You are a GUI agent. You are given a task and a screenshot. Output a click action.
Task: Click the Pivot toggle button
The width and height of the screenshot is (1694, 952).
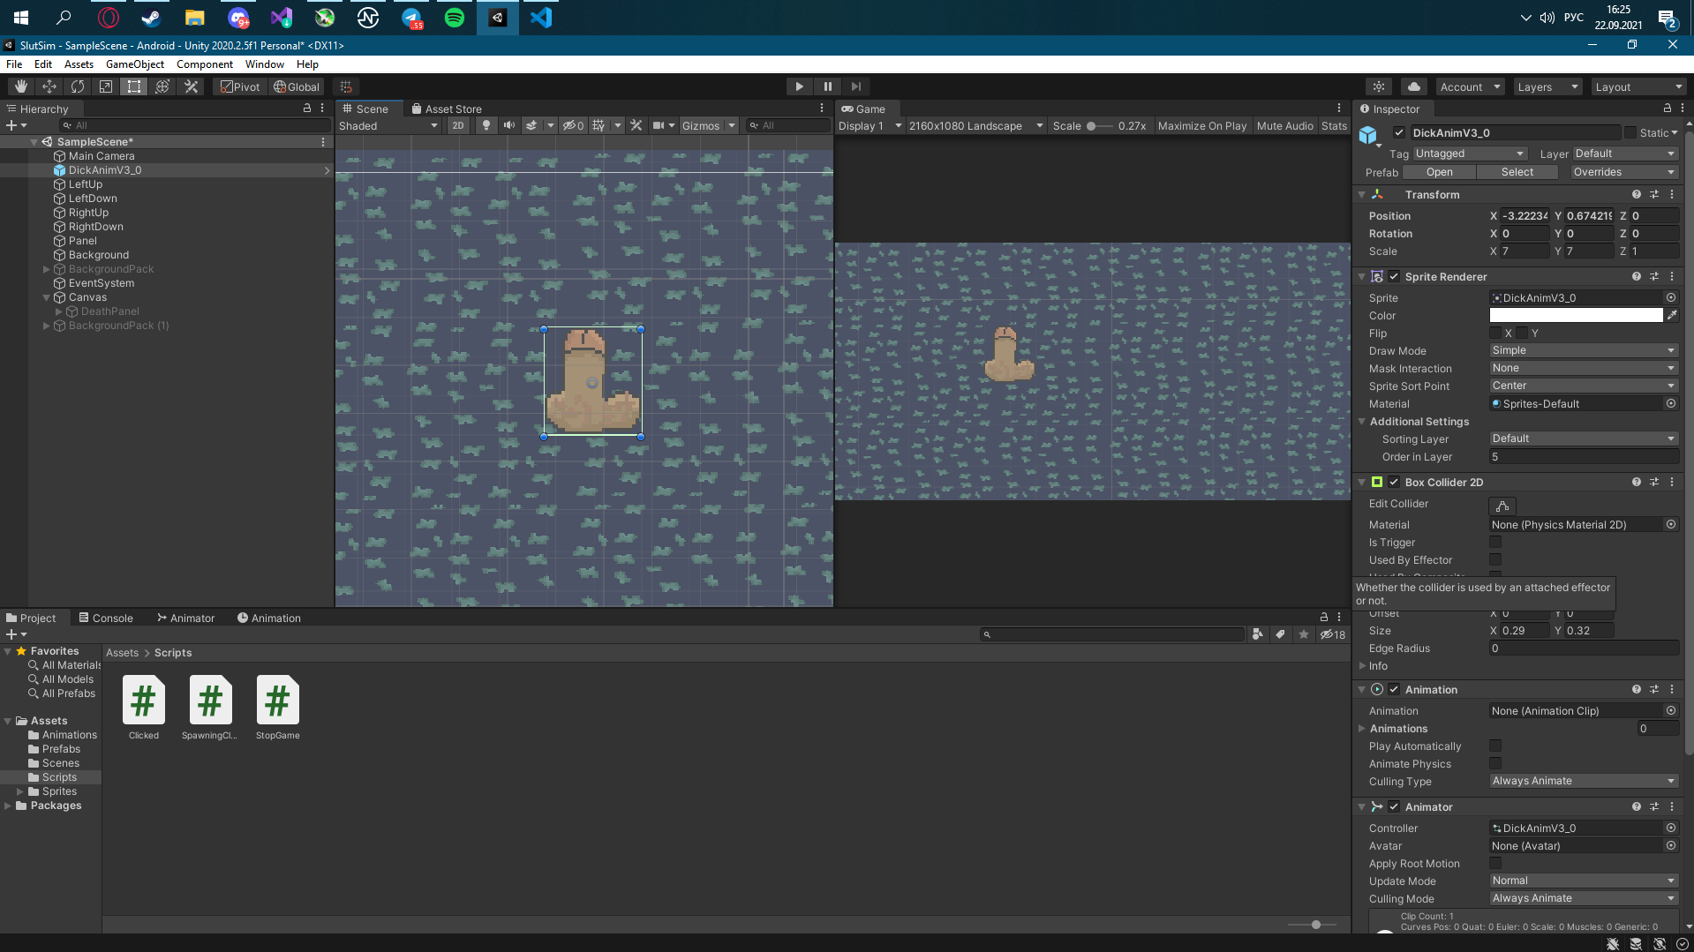240,86
